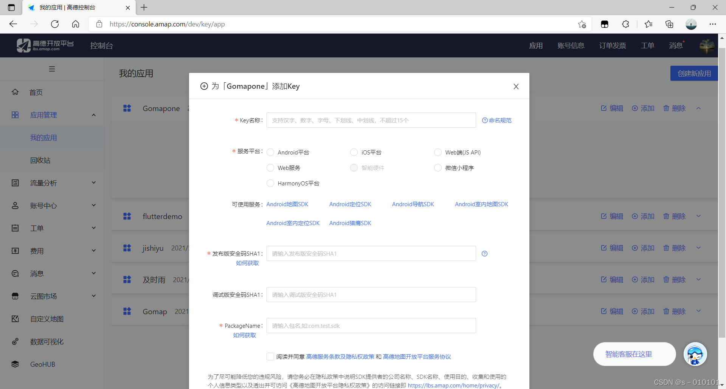Click 高德开放平台 logo

coord(45,45)
